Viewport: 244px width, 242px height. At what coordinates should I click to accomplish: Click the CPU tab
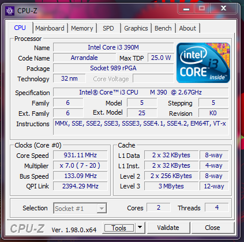point(20,28)
